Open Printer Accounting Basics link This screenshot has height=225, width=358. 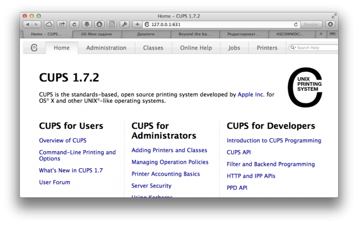[x=165, y=174]
